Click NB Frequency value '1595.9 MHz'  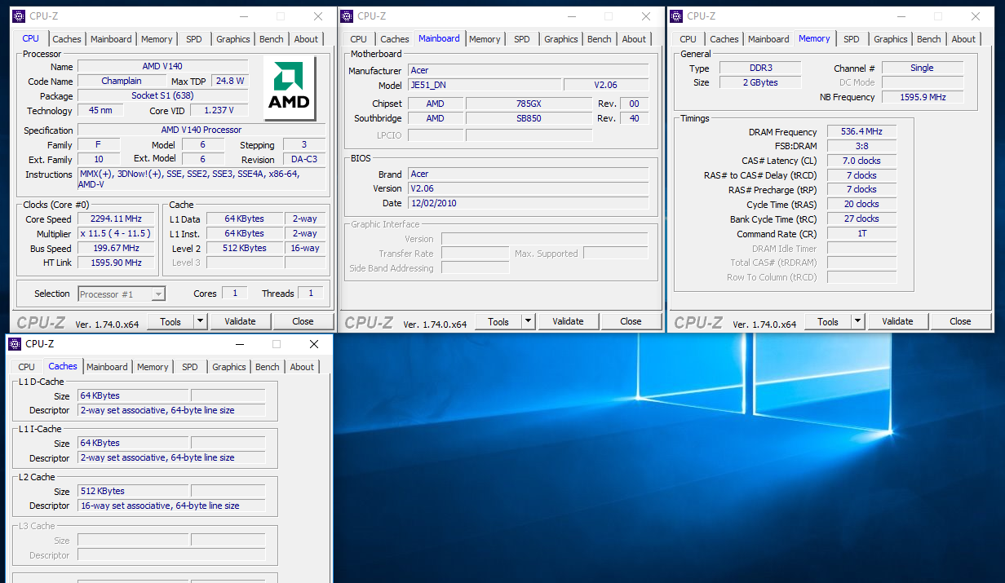[x=923, y=97]
